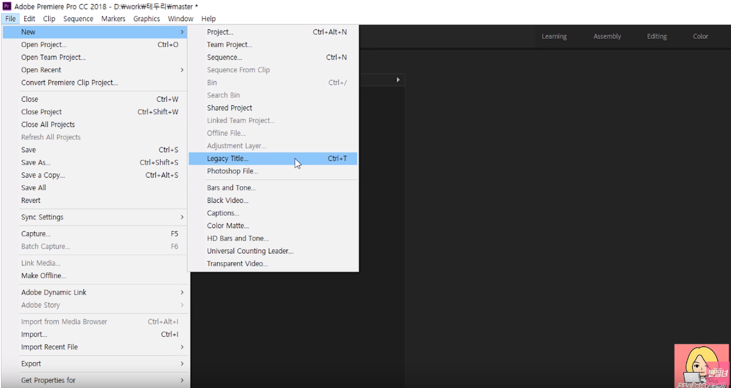This screenshot has height=388, width=731.
Task: Choose HD Bars and Tone...
Action: pos(273,239)
